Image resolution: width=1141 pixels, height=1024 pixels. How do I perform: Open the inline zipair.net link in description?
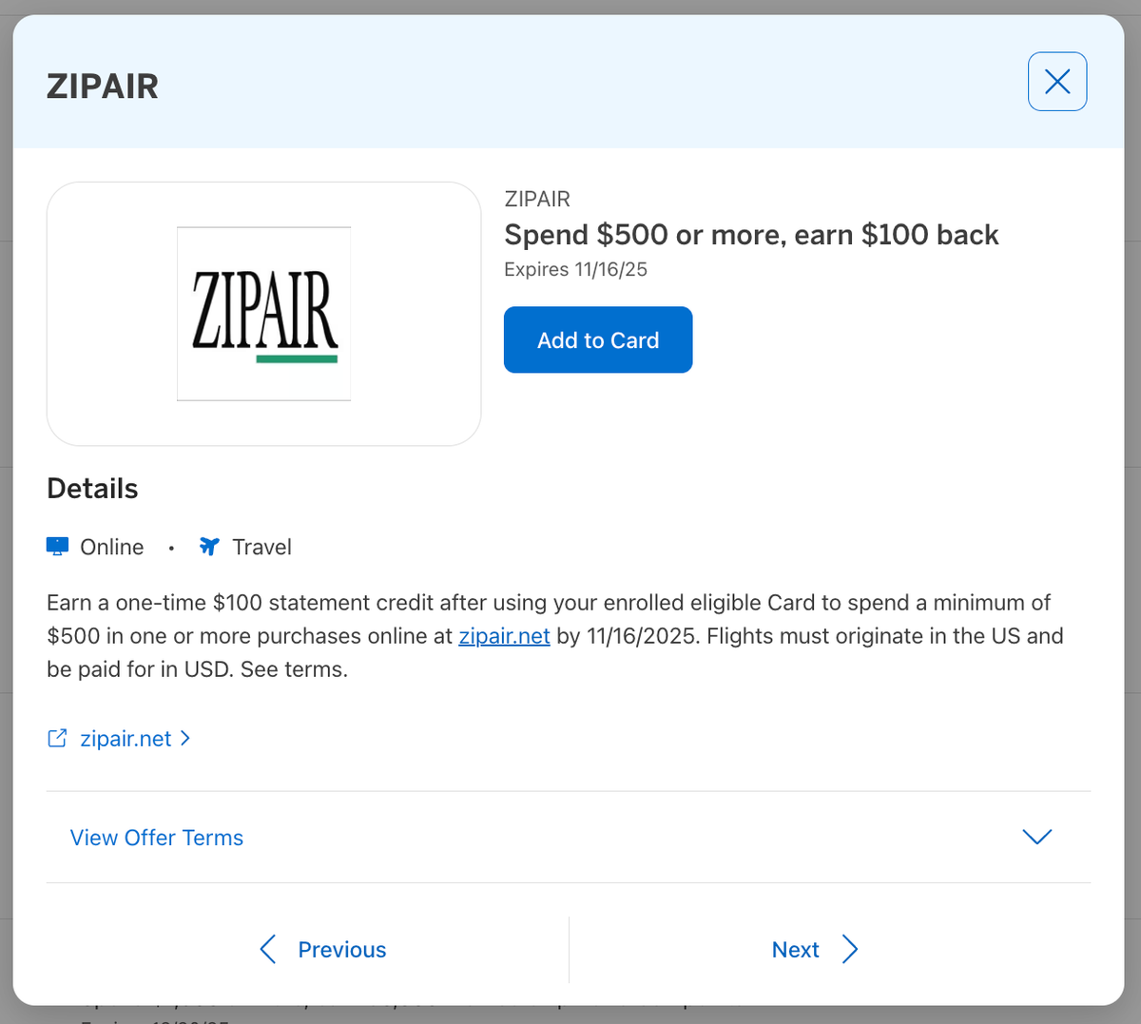click(x=504, y=636)
